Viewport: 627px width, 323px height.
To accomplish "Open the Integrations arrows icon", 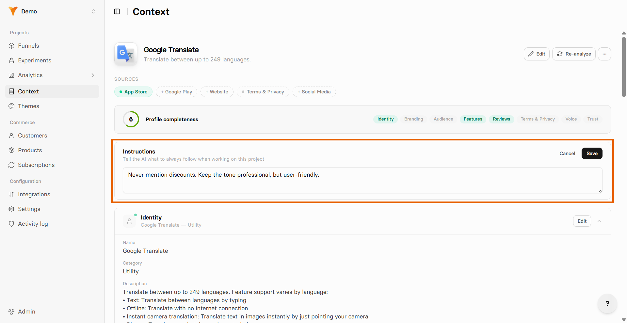I will point(11,194).
